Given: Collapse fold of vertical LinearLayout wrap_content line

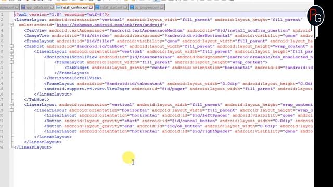Looking at the screenshot, I should (x=11, y=105).
